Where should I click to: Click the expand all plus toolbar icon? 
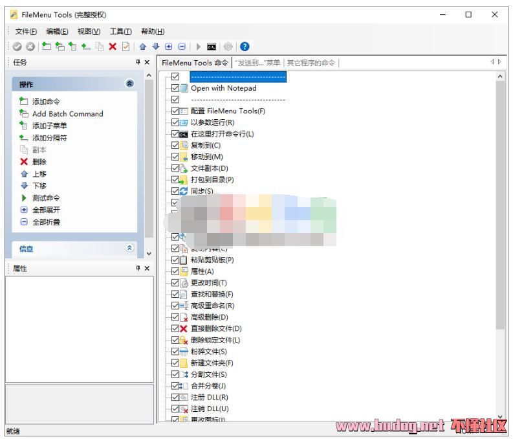click(168, 47)
